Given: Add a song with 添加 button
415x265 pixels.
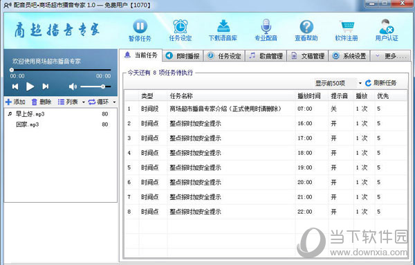Looking at the screenshot, I should tap(15, 102).
